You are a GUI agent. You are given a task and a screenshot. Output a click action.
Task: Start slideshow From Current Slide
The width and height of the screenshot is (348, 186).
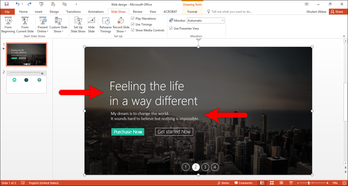click(x=25, y=25)
